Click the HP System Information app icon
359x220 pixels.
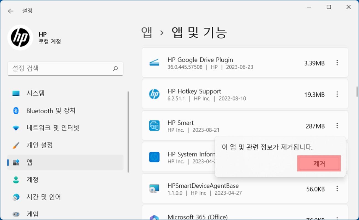coord(154,157)
